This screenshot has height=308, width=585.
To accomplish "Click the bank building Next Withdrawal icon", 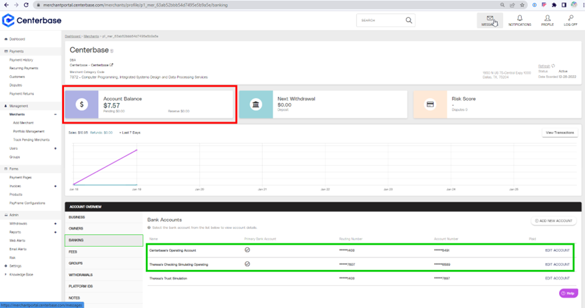I will [x=256, y=104].
